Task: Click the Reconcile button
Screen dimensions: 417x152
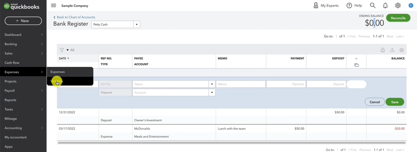Action: (x=398, y=18)
